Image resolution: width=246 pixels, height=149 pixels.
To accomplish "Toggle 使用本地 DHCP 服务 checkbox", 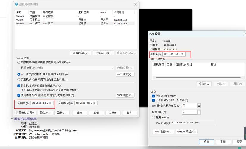I will (19, 95).
